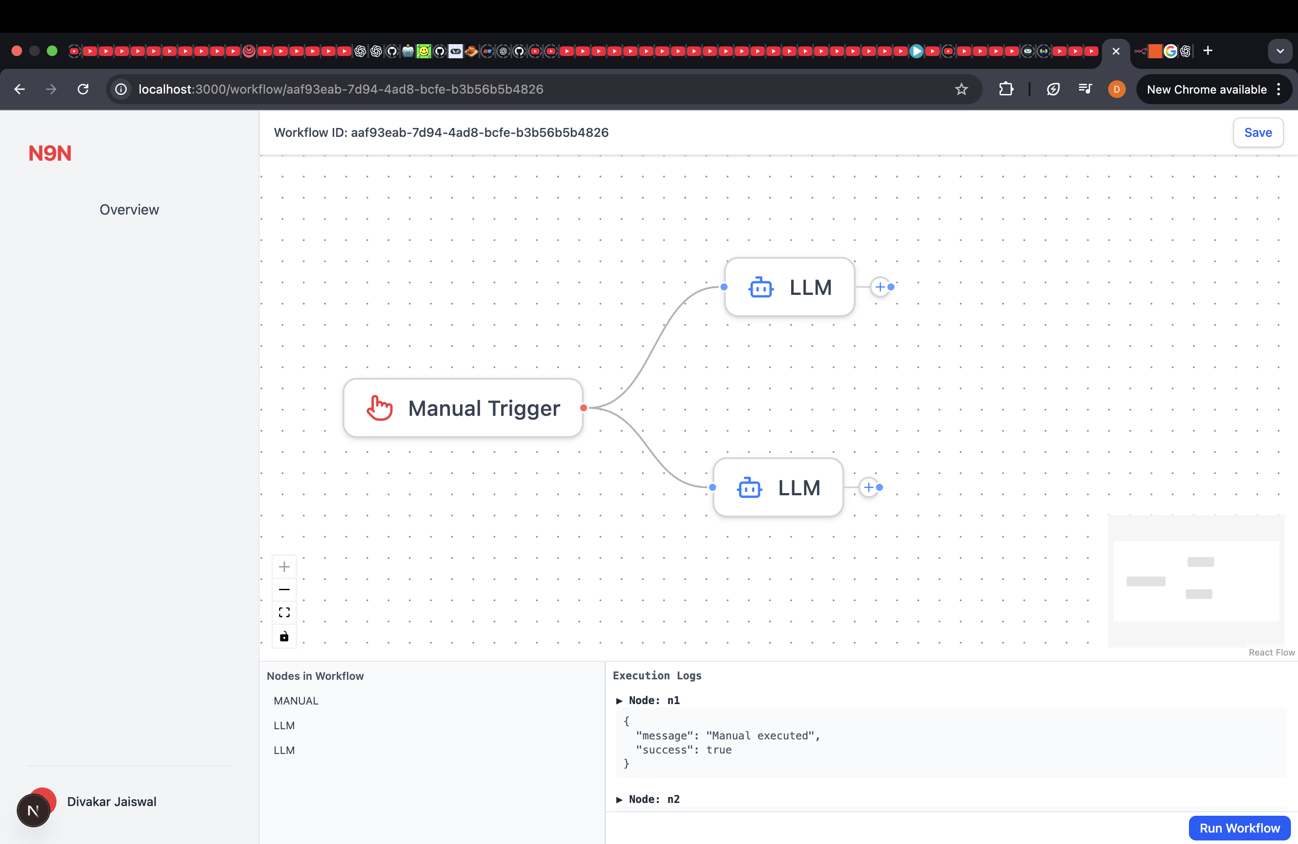Toggle the canvas interactivity lock
The image size is (1298, 844).
(284, 636)
